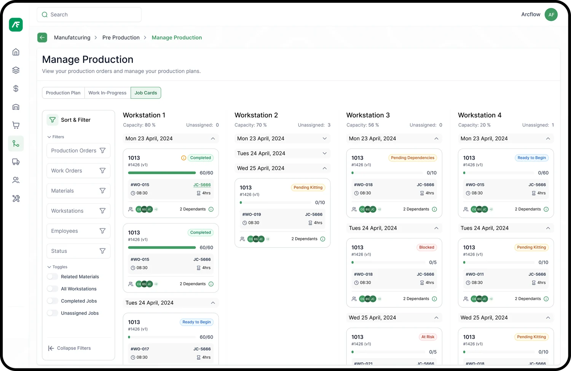
Task: Switch to the Production Plan tab
Action: (x=63, y=93)
